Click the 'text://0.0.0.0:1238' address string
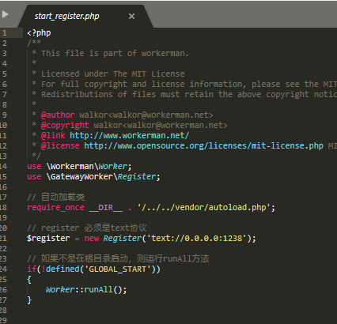This screenshot has width=337, height=324. (197, 239)
